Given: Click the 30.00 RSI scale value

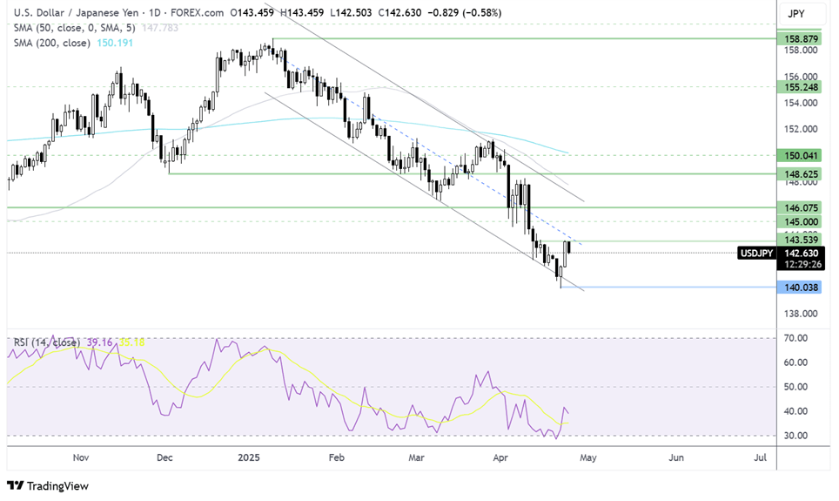Looking at the screenshot, I should [795, 436].
